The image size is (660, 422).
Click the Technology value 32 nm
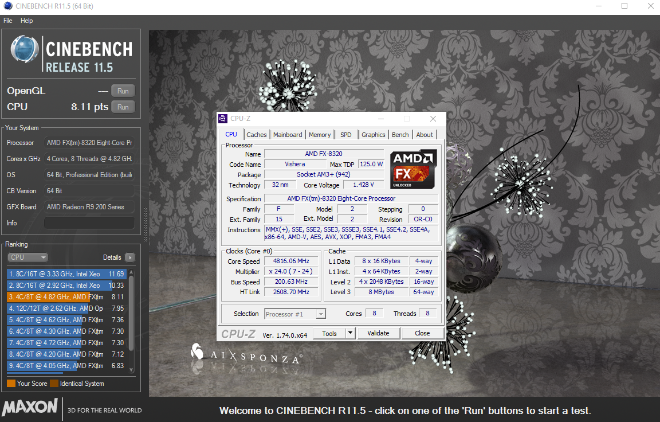tap(280, 185)
